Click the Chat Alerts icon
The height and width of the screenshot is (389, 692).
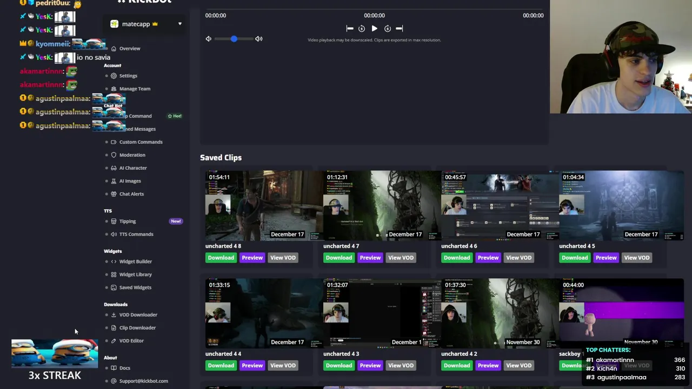tap(114, 194)
